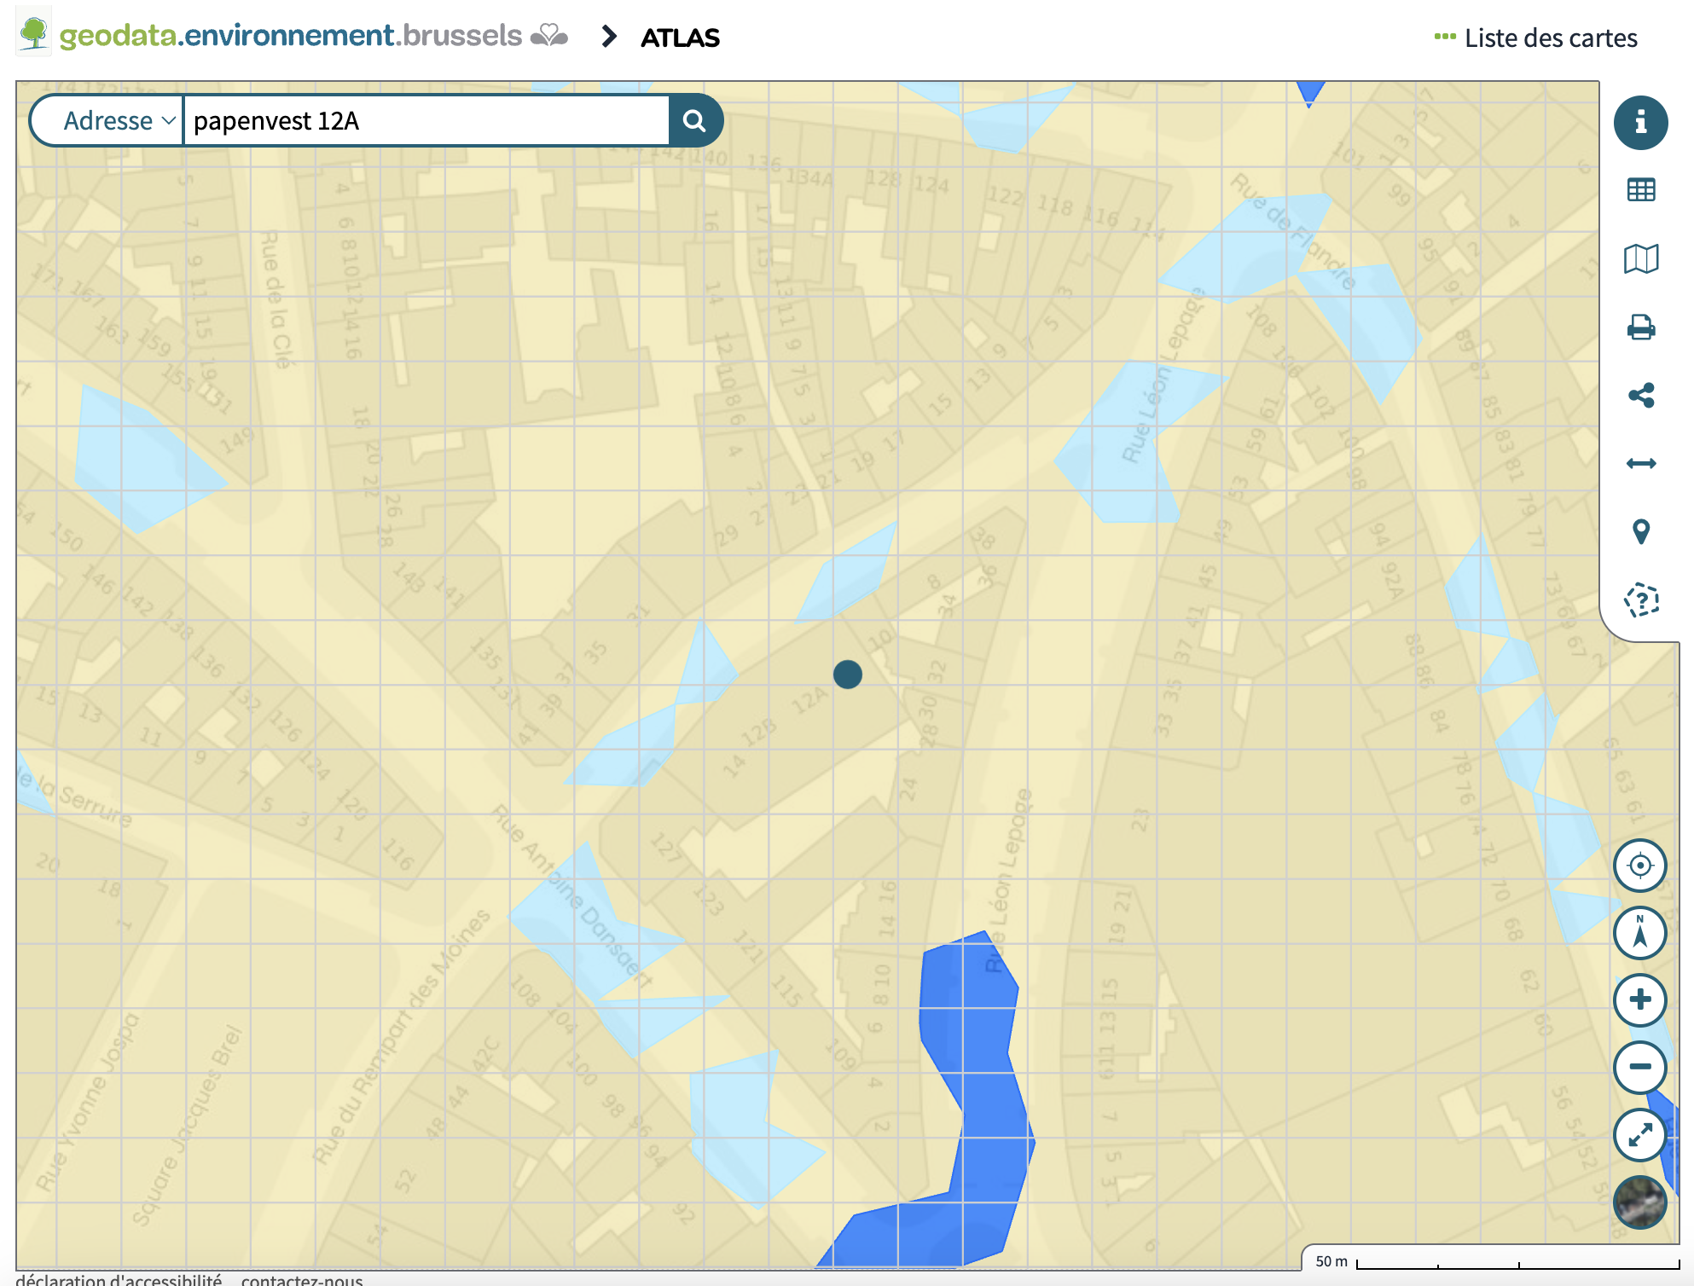Select the measure distance tool

tap(1639, 464)
